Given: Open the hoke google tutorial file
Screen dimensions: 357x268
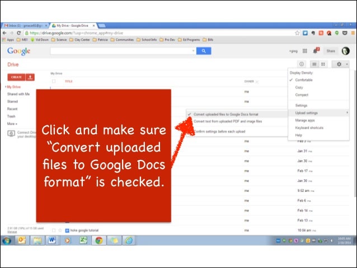Looking at the screenshot, I should tap(84, 231).
